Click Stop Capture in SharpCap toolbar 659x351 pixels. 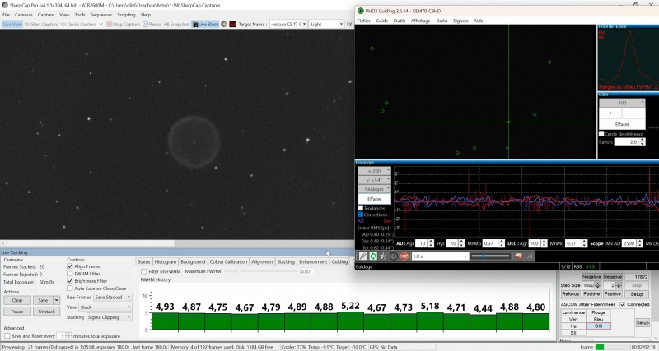click(123, 25)
